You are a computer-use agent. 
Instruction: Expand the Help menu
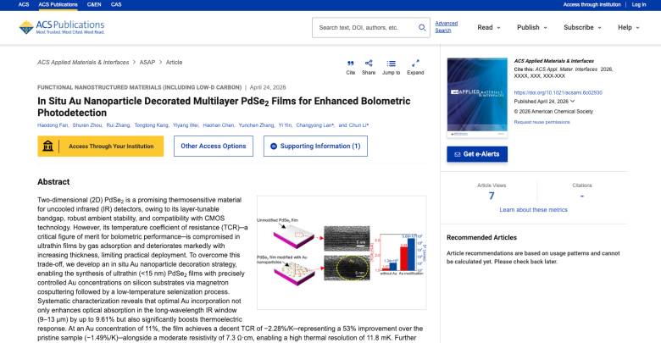629,27
